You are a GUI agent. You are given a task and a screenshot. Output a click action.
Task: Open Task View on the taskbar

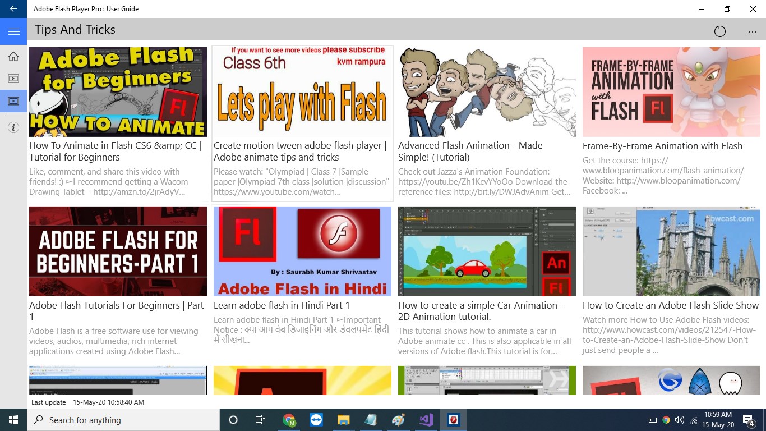260,420
